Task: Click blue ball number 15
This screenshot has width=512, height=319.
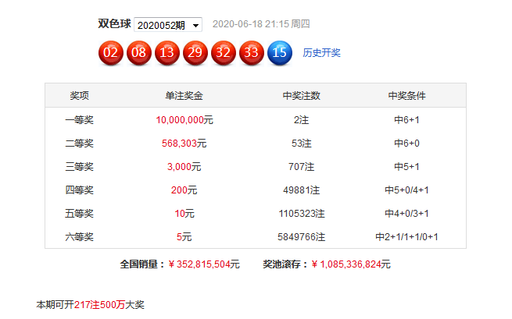Action: tap(280, 53)
